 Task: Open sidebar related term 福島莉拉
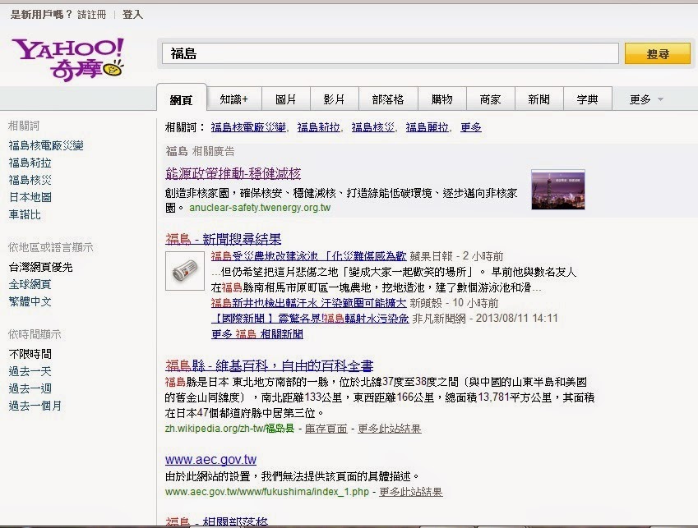point(30,163)
